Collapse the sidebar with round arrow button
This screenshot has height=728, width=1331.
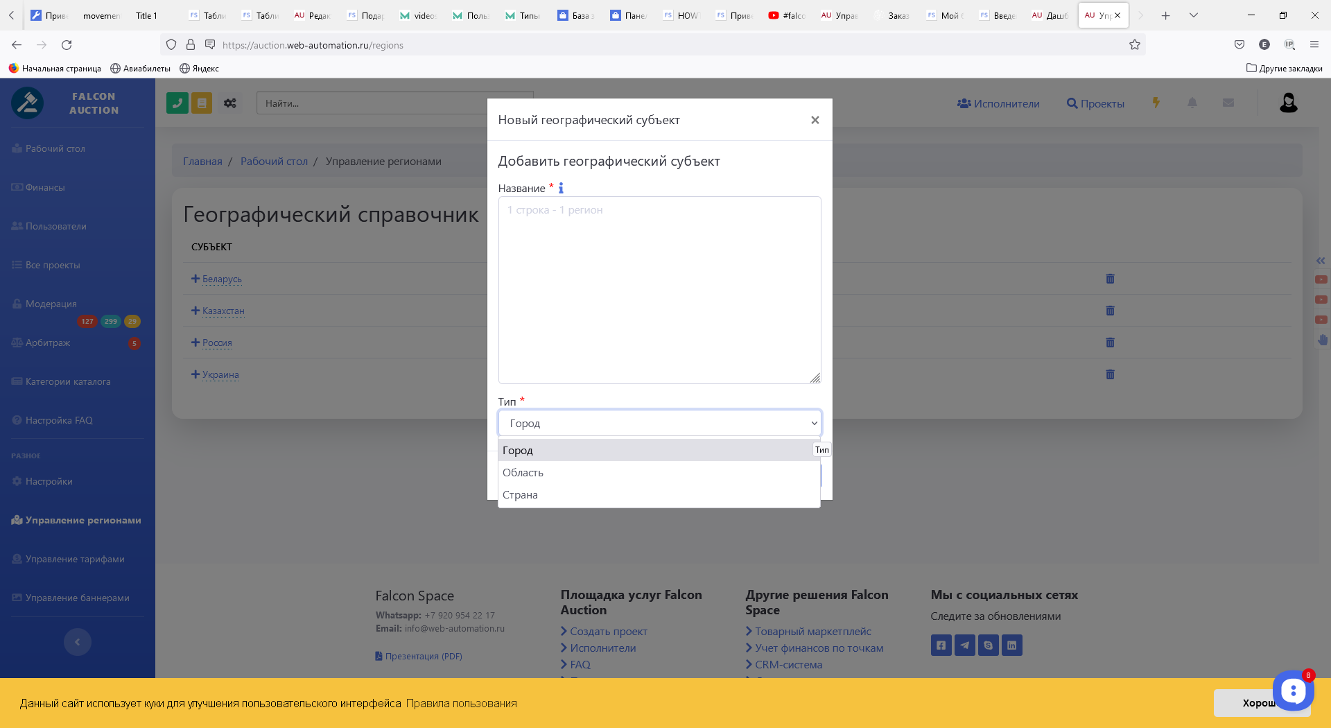coord(78,642)
